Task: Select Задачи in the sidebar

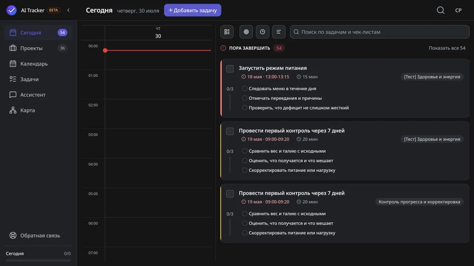Action: [x=38, y=79]
